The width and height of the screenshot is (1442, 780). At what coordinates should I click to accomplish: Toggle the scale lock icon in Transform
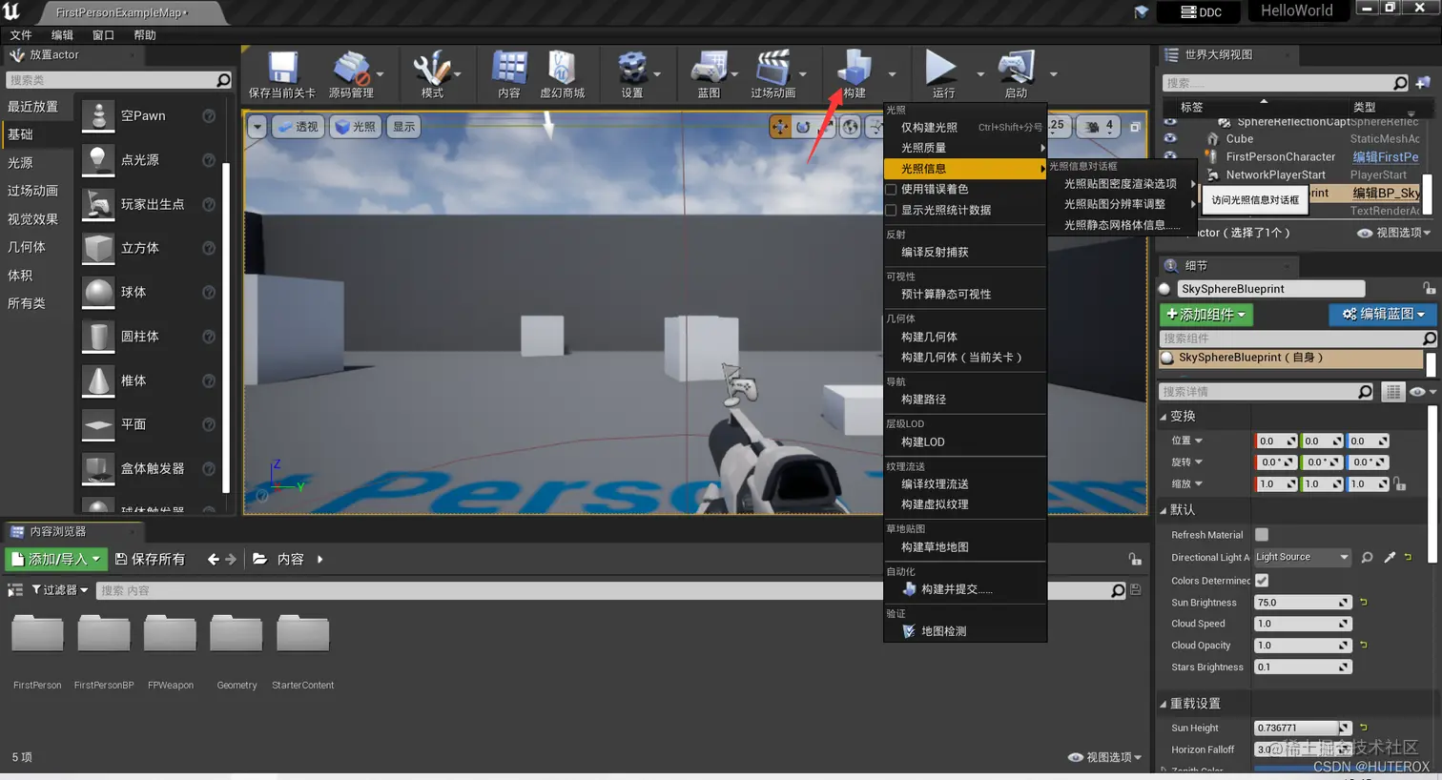(x=1400, y=484)
